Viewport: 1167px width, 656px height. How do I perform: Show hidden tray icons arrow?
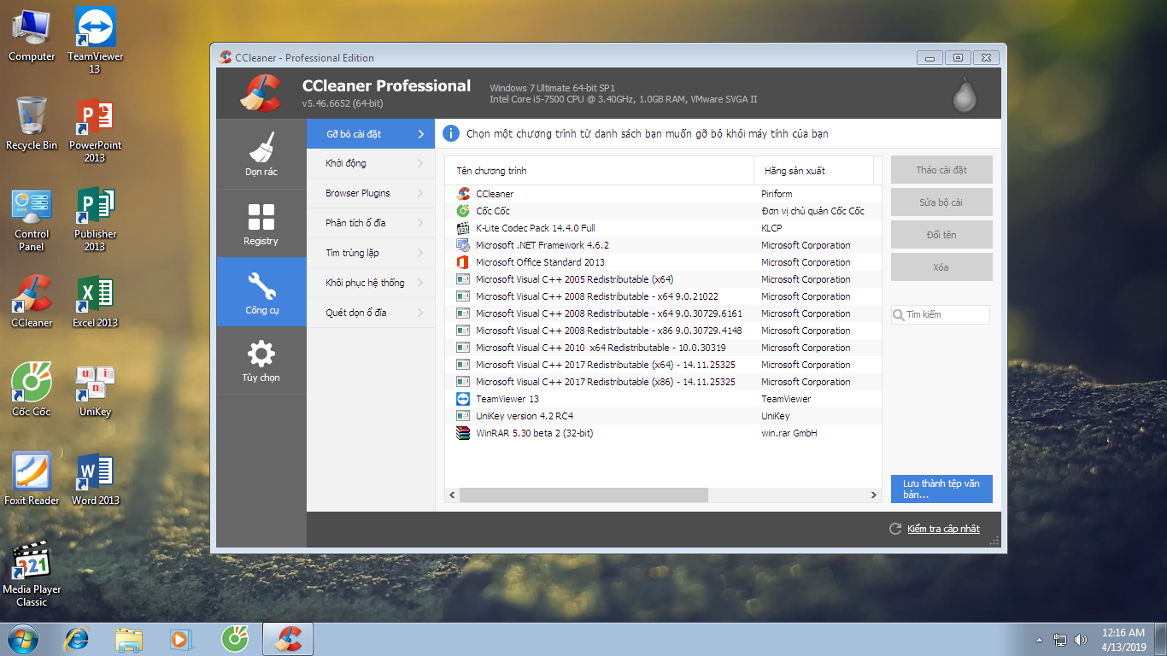pos(1039,639)
